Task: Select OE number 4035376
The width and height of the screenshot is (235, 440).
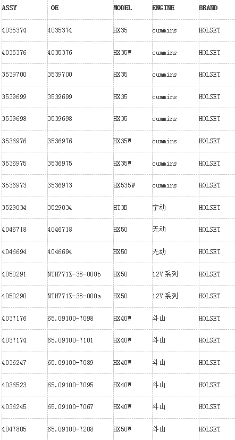Action: (x=60, y=53)
